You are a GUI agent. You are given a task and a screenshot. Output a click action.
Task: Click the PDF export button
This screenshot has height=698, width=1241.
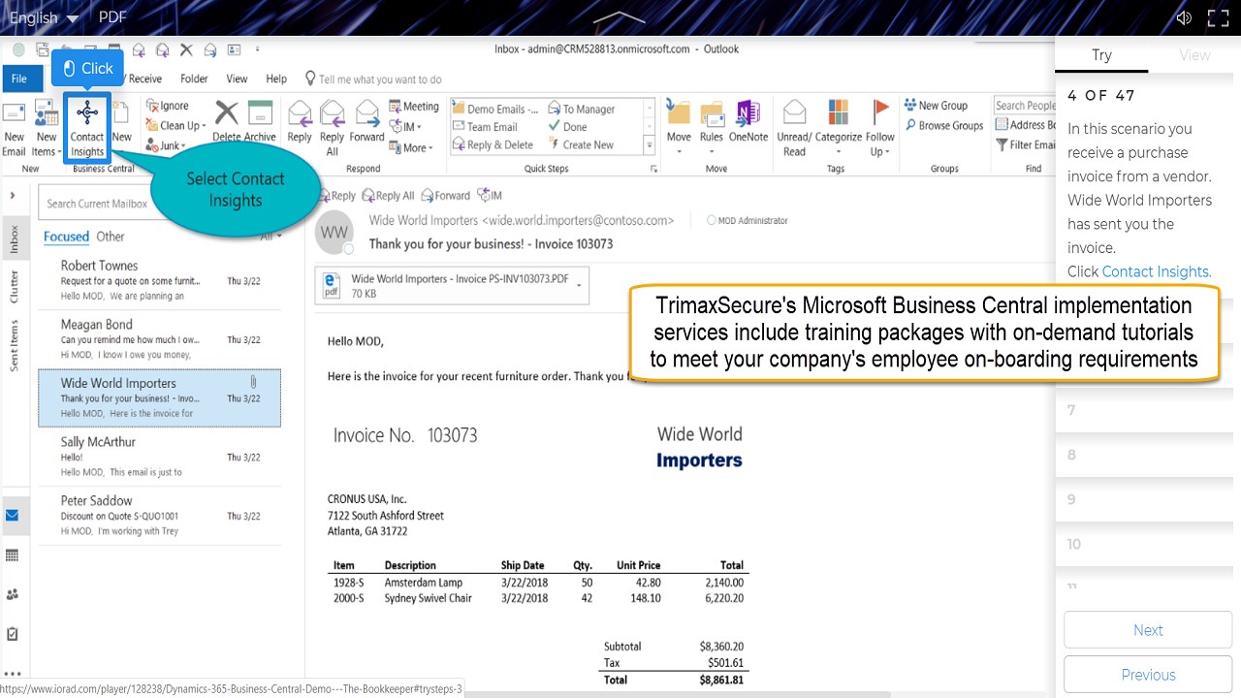[x=112, y=16]
